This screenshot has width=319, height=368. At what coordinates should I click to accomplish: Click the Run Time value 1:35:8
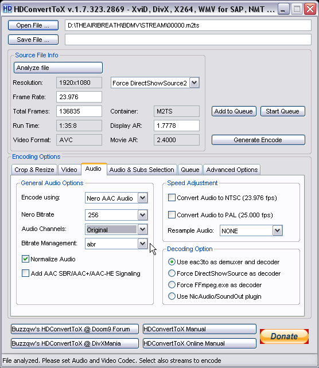[79, 126]
